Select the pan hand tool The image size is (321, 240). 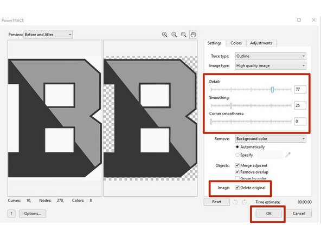193,35
